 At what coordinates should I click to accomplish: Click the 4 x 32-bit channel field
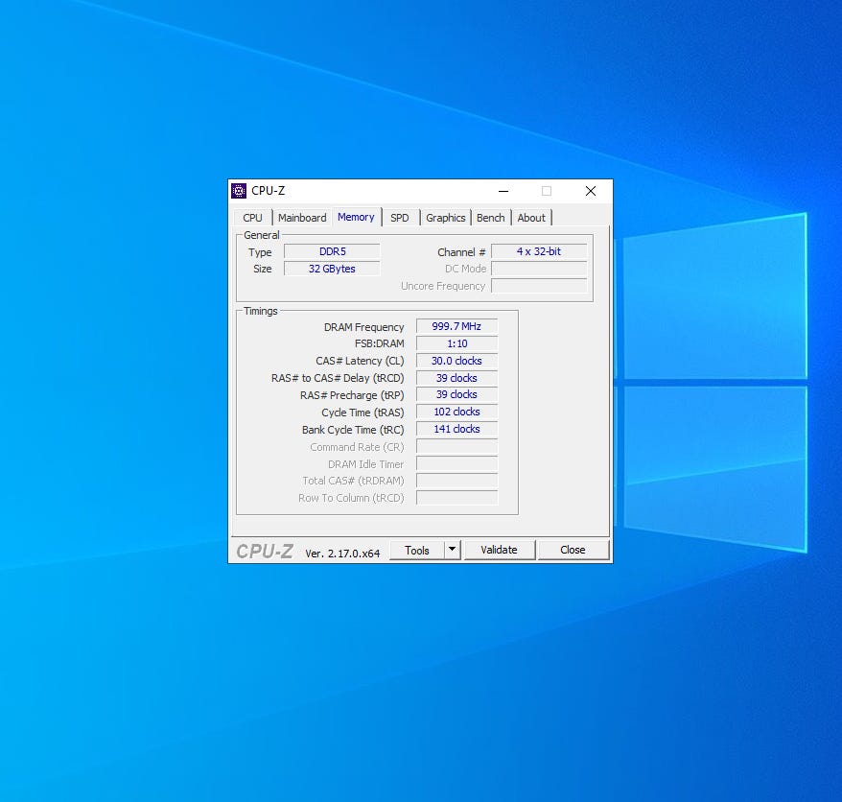tap(539, 251)
